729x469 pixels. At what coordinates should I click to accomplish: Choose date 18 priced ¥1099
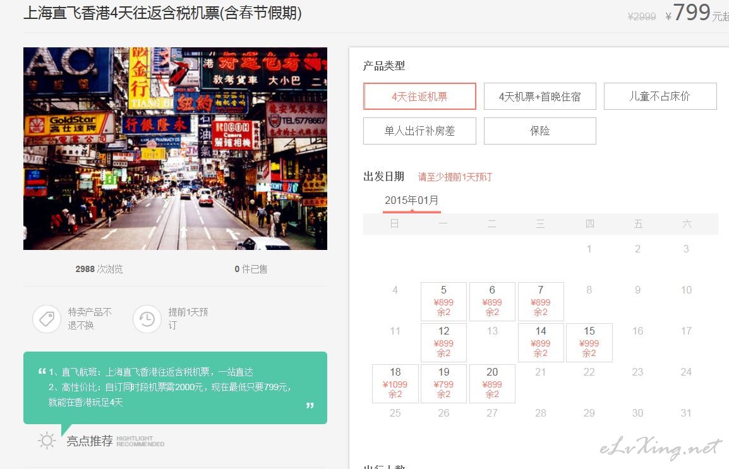coord(395,383)
